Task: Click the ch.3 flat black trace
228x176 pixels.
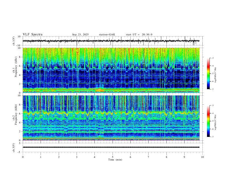Action: [111, 147]
